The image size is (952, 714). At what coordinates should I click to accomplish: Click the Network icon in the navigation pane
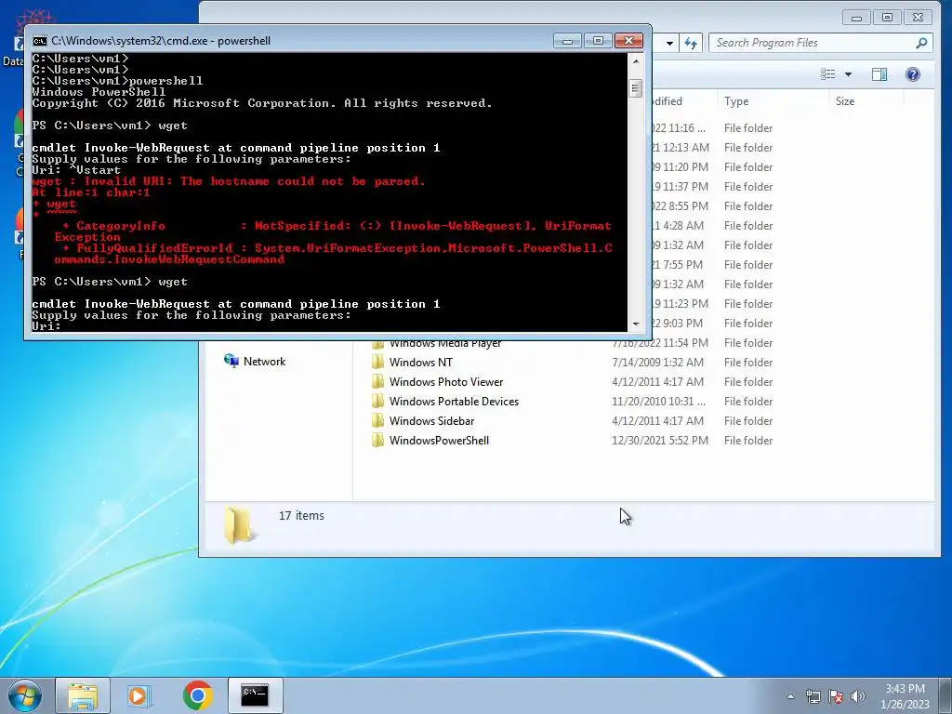click(231, 361)
